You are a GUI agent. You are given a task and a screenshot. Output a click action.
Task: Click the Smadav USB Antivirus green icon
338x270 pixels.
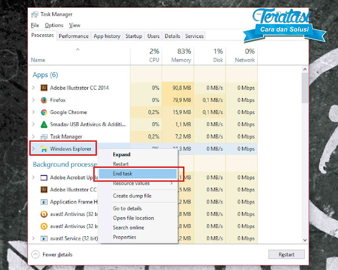coord(44,124)
